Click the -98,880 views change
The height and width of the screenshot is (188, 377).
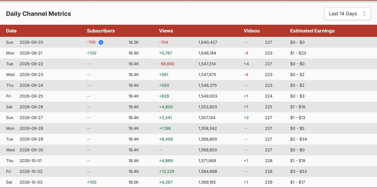pyautogui.click(x=167, y=64)
